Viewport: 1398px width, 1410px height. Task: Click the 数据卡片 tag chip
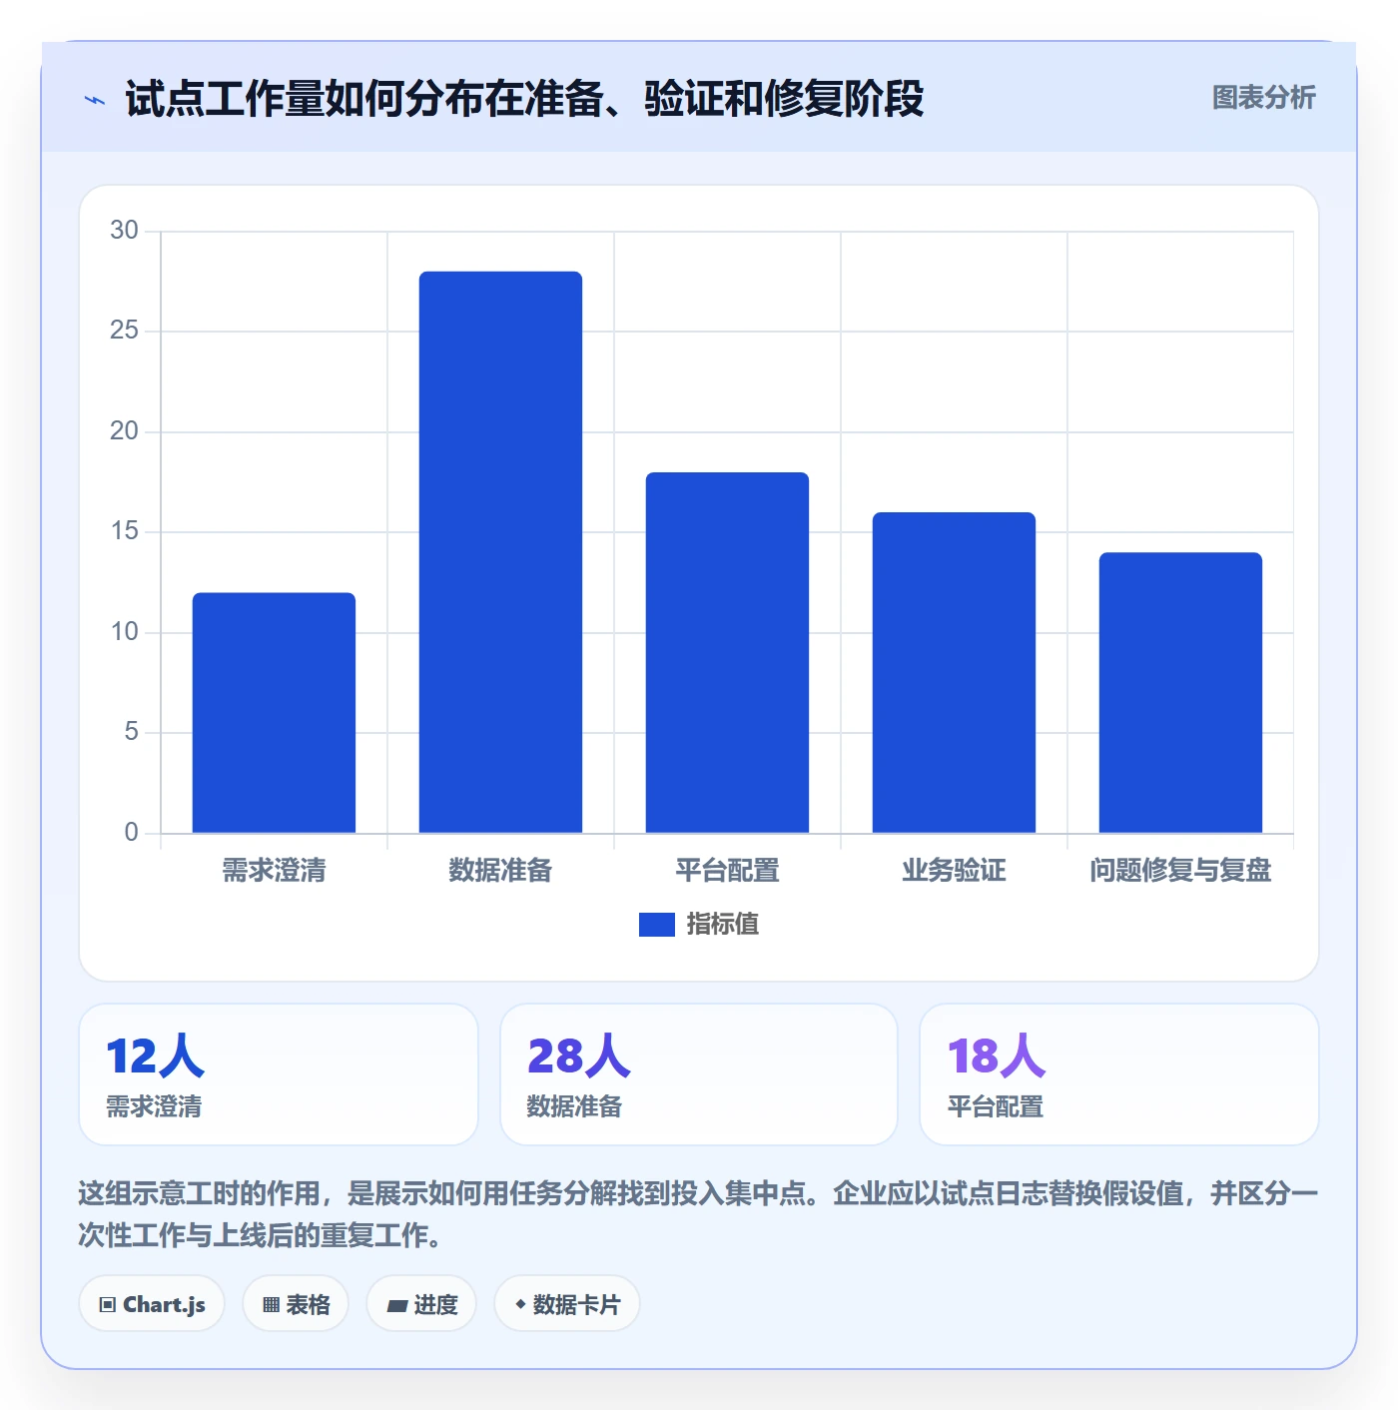click(x=567, y=1304)
